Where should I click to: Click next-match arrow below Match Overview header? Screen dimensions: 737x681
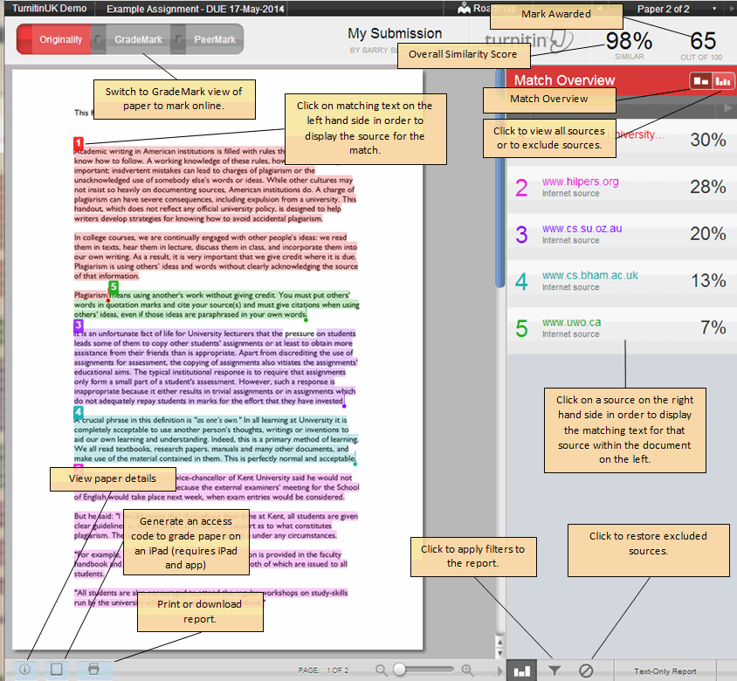point(728,107)
